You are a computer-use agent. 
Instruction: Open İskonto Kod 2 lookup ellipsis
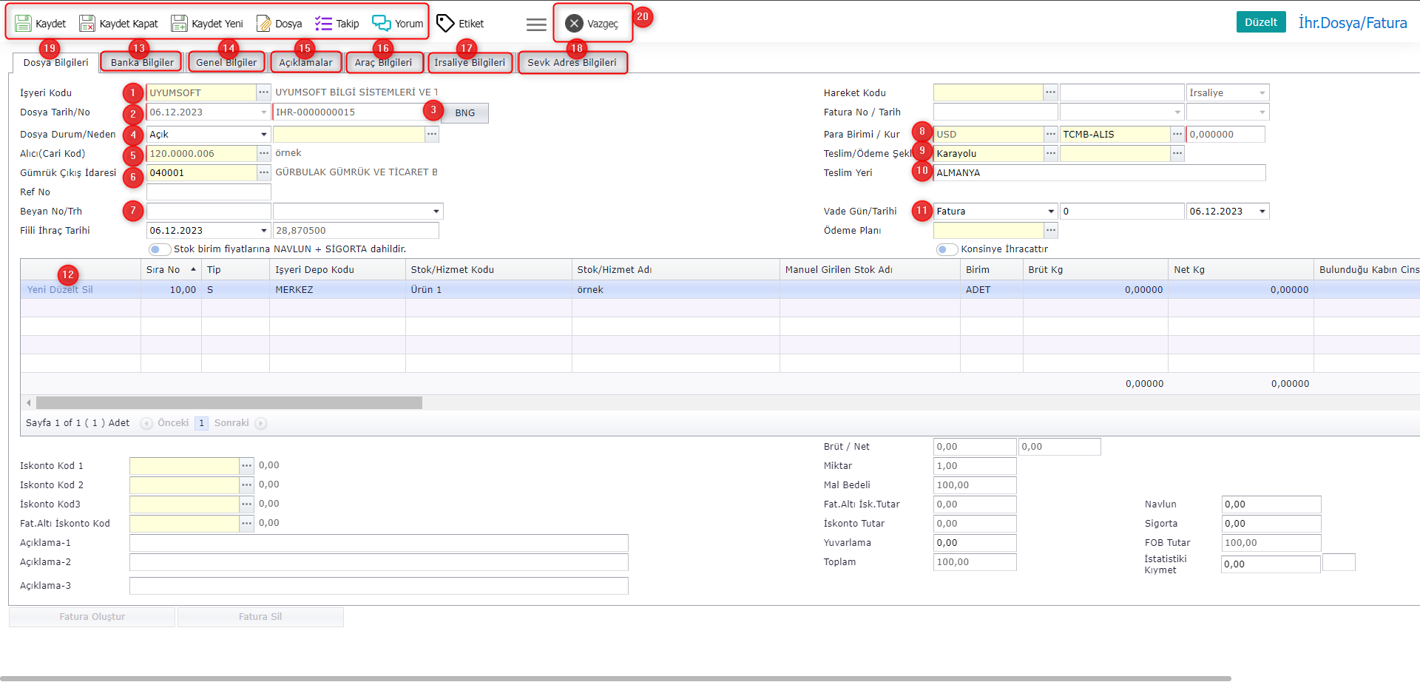[x=247, y=485]
